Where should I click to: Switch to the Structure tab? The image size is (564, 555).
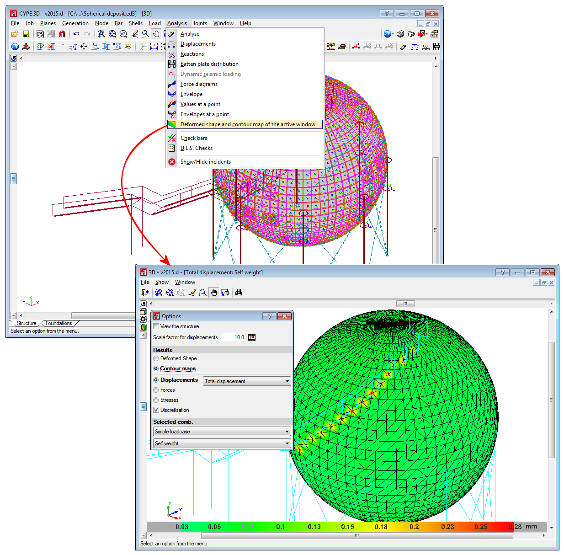pyautogui.click(x=27, y=323)
